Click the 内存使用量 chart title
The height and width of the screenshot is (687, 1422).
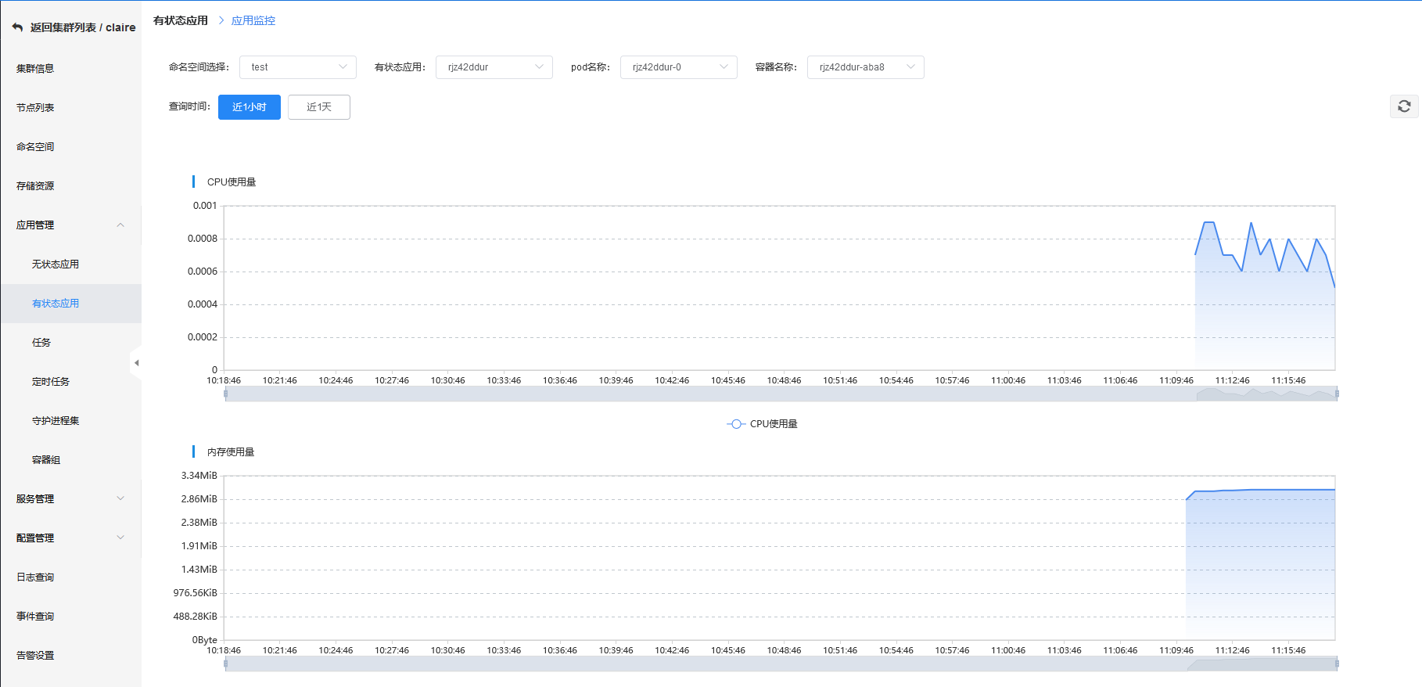pos(231,452)
